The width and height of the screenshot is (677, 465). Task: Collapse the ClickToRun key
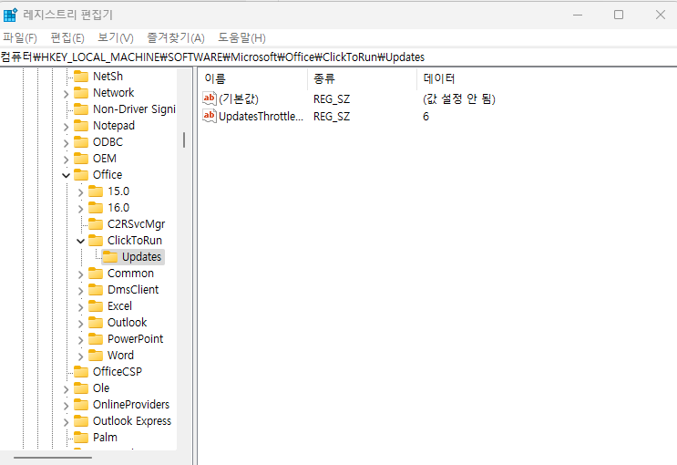click(x=80, y=241)
